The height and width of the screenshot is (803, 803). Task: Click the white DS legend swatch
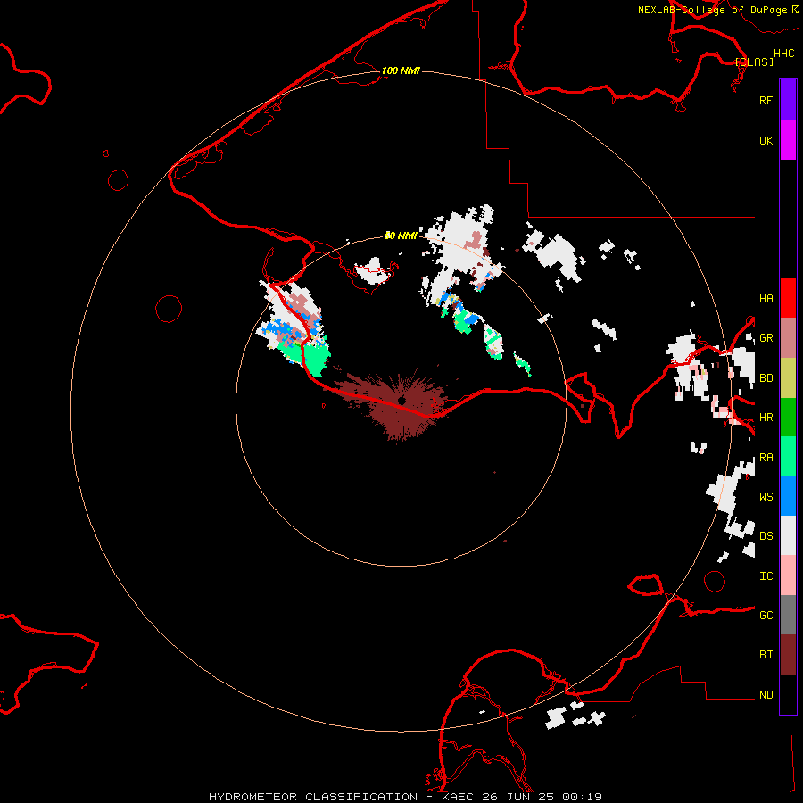[788, 535]
